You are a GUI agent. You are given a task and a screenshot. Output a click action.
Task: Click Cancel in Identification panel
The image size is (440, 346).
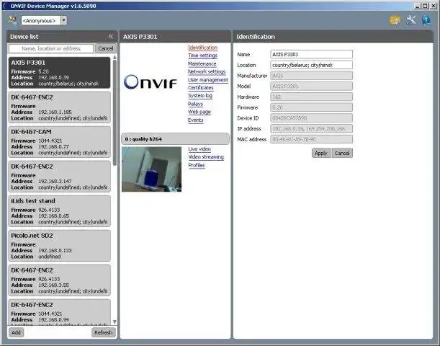(x=342, y=153)
